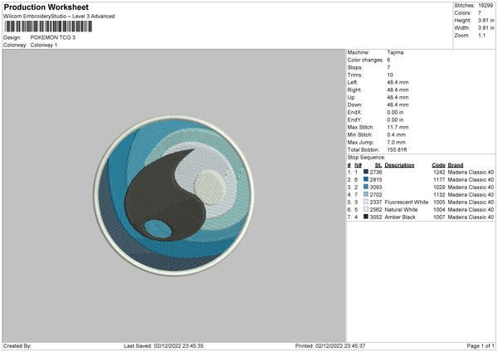The width and height of the screenshot is (498, 352).
Task: Click the light teal swatch for thread 2702
Action: [x=366, y=194]
